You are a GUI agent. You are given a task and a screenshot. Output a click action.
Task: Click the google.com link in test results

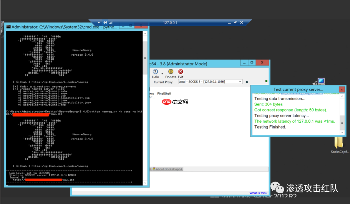click(302, 93)
